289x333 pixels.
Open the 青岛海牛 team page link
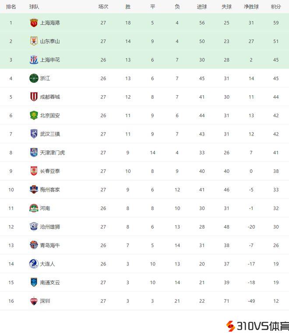[x=50, y=245]
